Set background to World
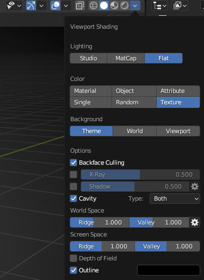Viewport: 204px width, 280px height. tap(134, 131)
